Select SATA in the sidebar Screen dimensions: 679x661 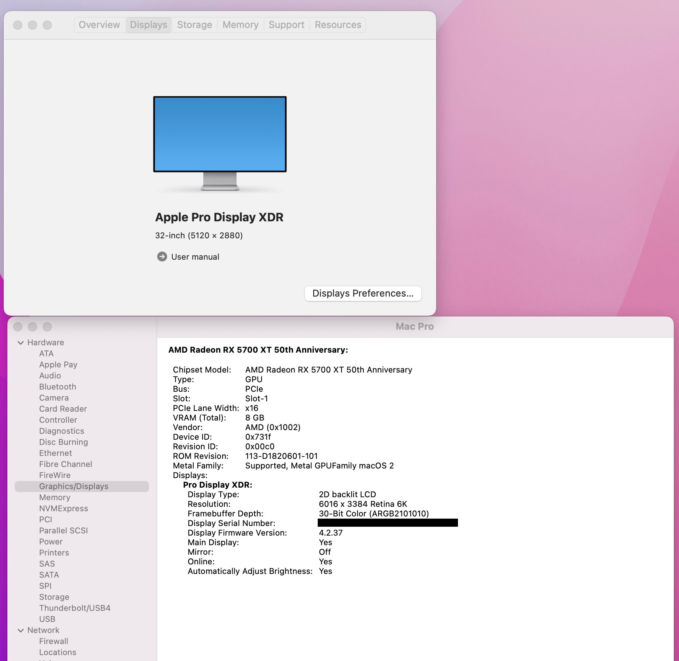click(x=49, y=575)
